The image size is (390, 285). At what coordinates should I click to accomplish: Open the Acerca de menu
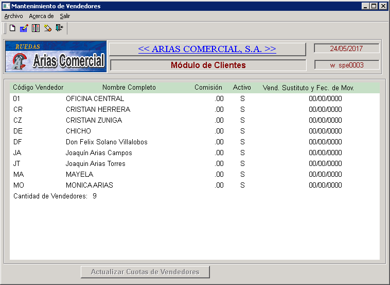(x=41, y=16)
